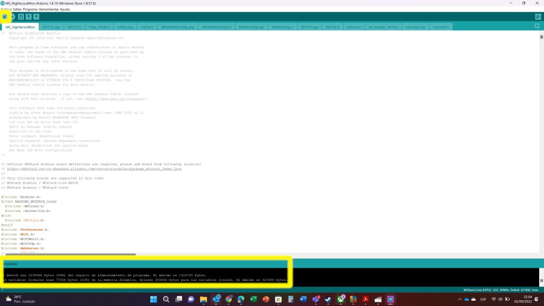Open the externs.h tab
The width and height of the screenshot is (544, 306).
point(353,27)
